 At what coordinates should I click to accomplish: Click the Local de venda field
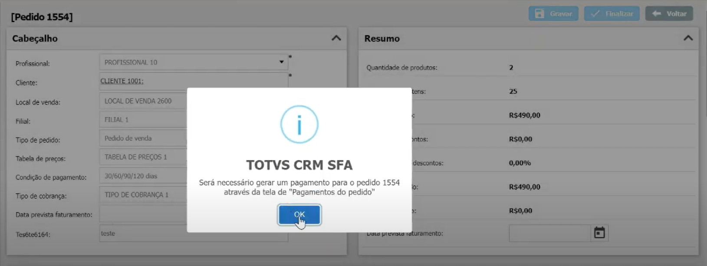click(144, 101)
